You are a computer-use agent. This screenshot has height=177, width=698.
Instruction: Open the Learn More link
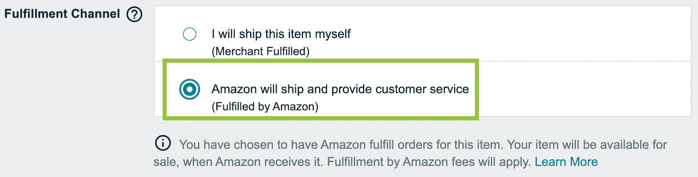(566, 162)
